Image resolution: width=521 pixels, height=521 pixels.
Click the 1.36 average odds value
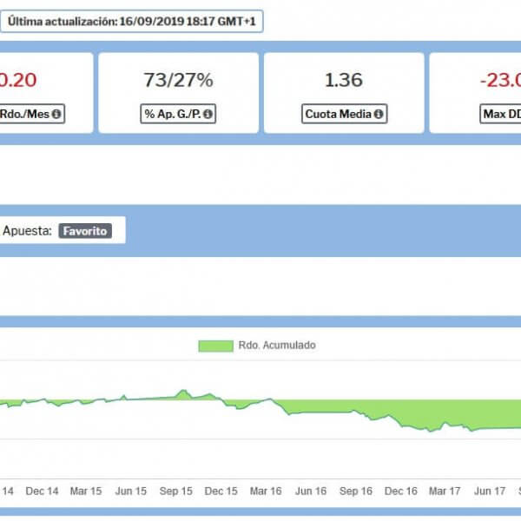point(344,80)
